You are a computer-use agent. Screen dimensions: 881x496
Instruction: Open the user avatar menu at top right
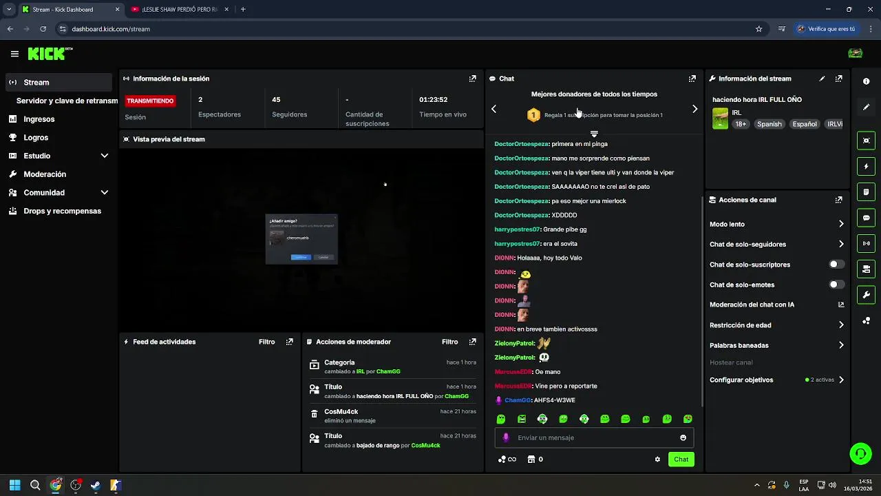click(855, 53)
